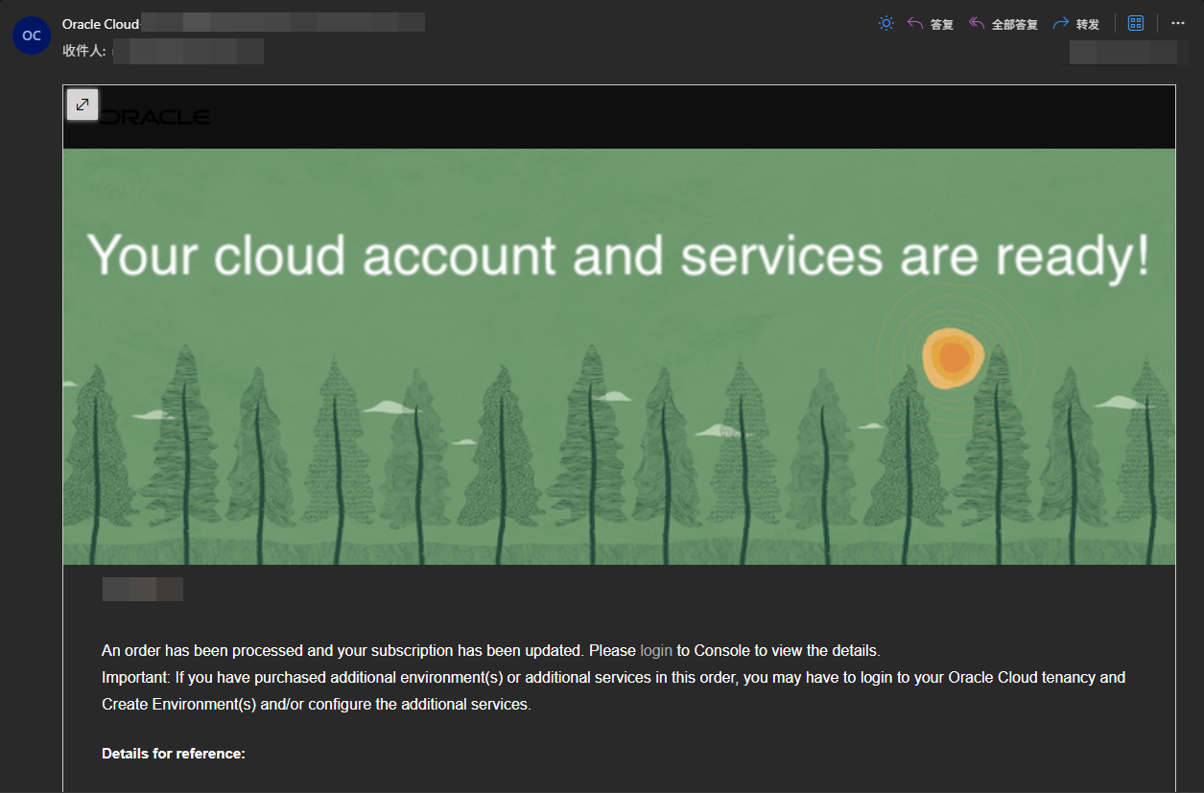Open the four-square apps icon
Image resolution: width=1204 pixels, height=793 pixels.
coord(1136,23)
